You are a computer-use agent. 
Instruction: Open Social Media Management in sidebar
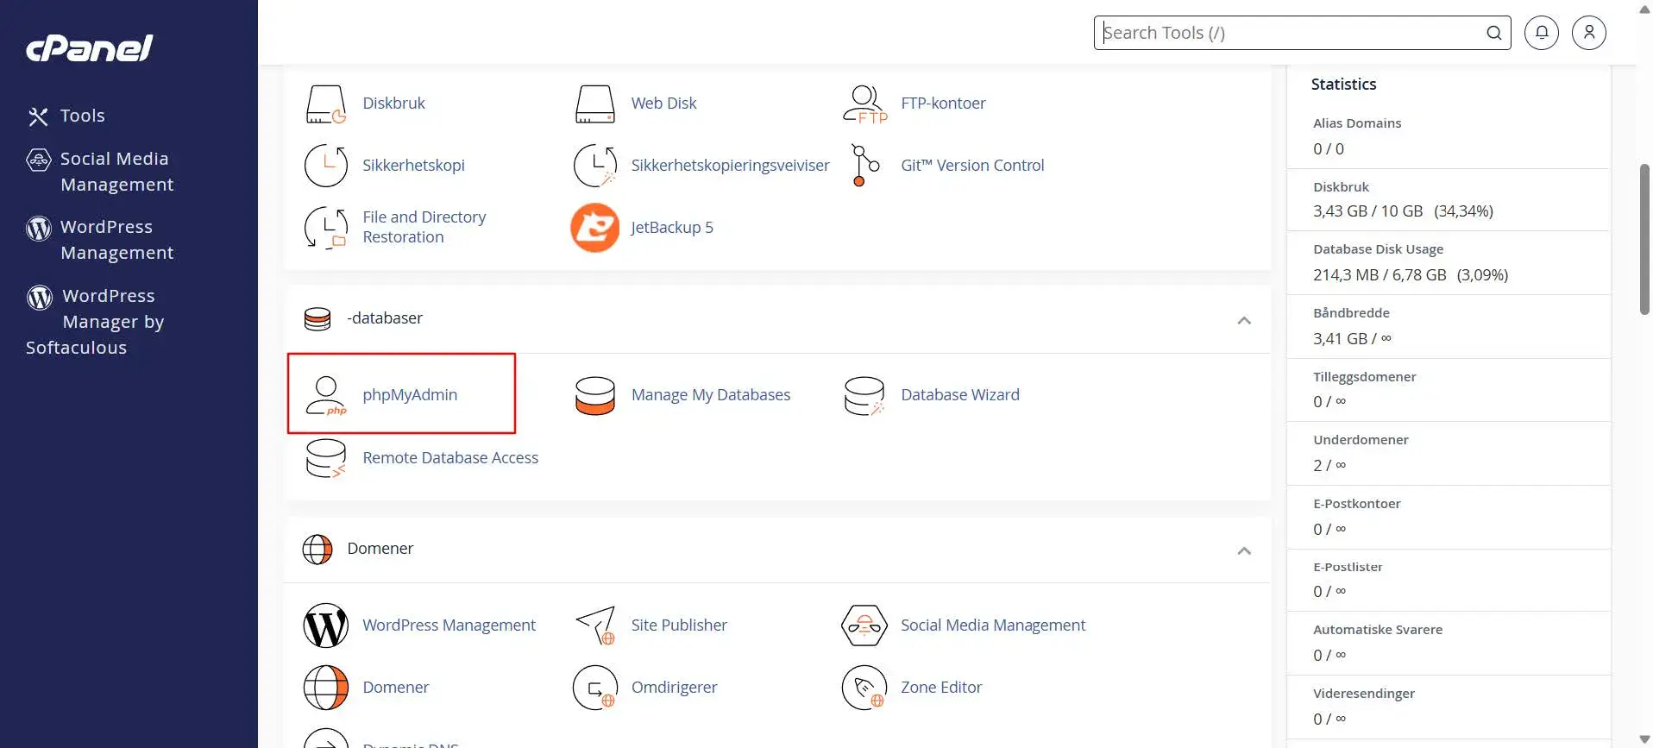point(116,172)
